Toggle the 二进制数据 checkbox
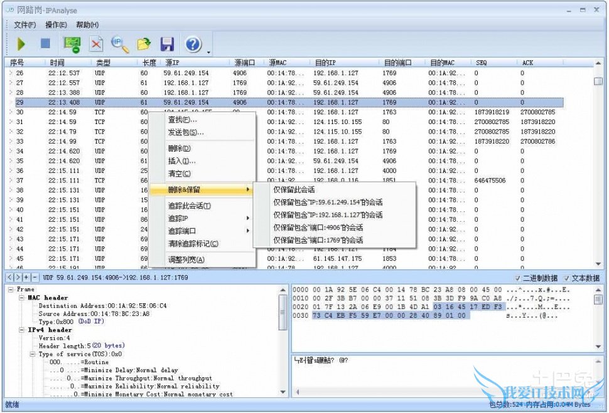This screenshot has height=413, width=609. (517, 278)
